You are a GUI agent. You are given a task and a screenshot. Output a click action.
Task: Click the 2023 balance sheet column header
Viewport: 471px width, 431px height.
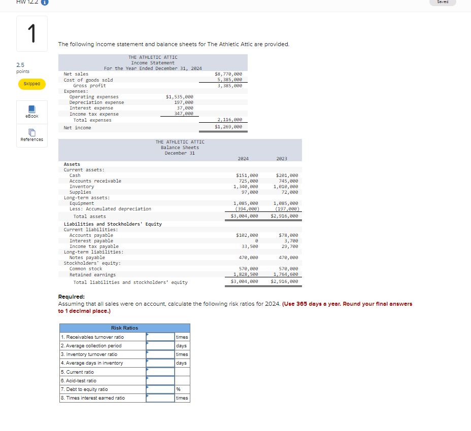[x=282, y=159]
